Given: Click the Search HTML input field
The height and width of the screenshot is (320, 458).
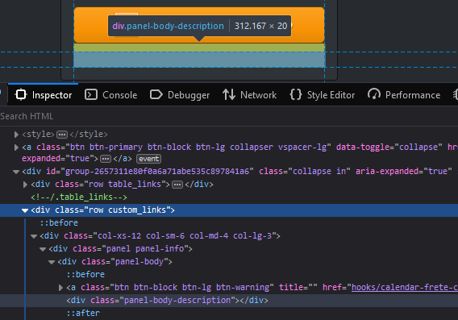Looking at the screenshot, I should pyautogui.click(x=229, y=116).
